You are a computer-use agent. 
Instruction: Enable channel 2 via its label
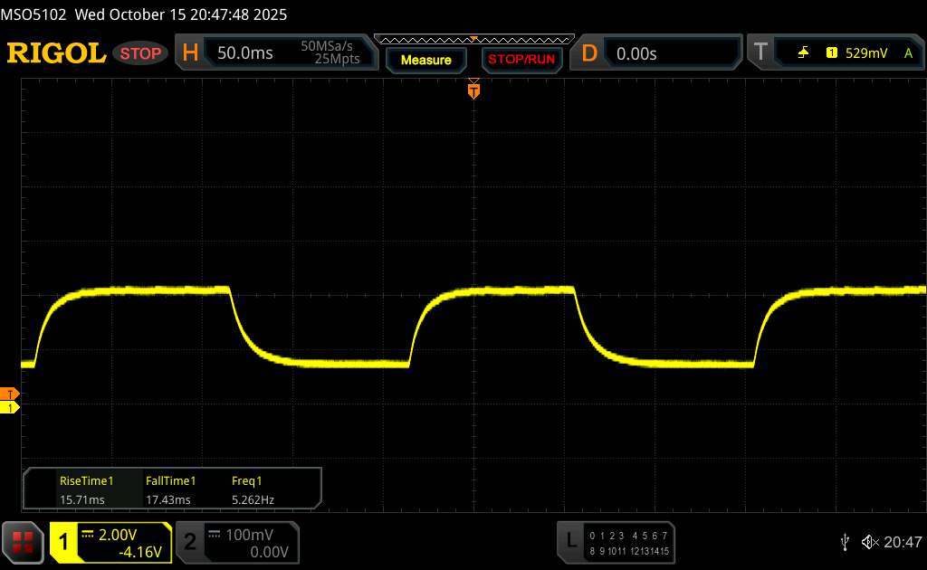pyautogui.click(x=190, y=542)
